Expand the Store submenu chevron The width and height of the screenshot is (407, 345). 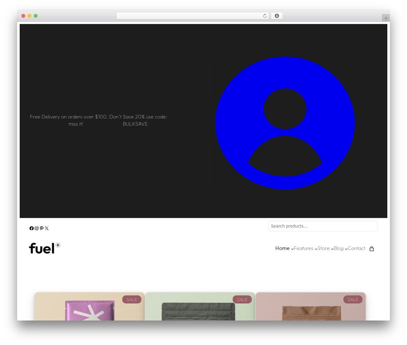point(332,249)
